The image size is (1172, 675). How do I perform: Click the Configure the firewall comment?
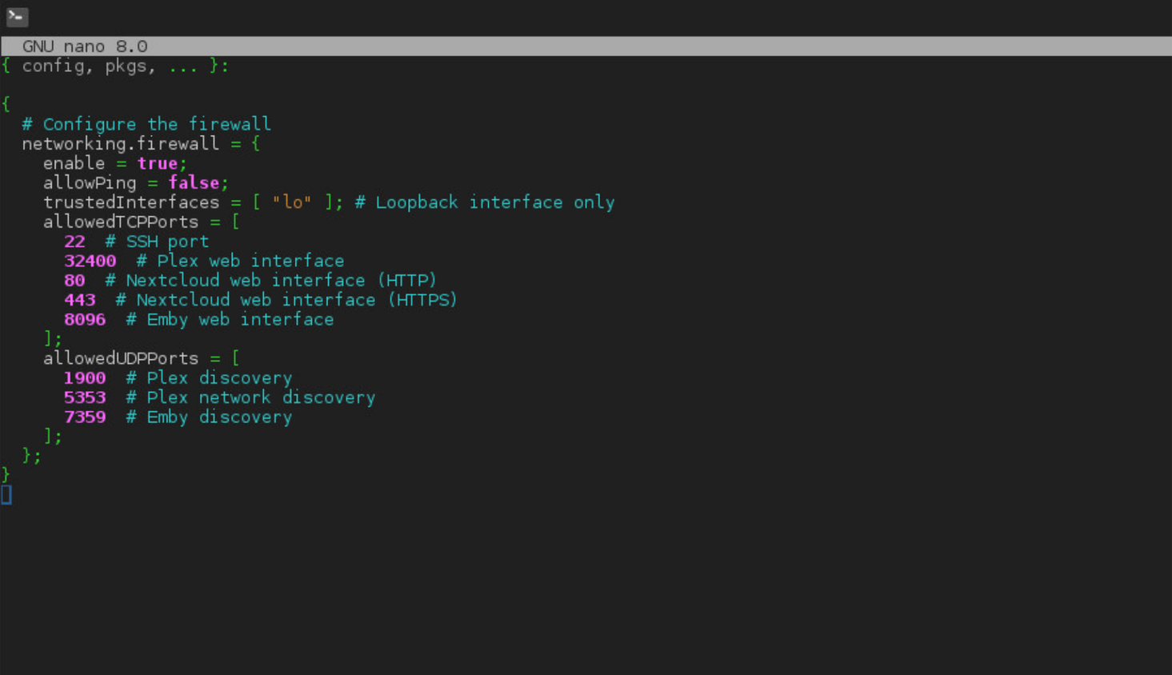click(x=146, y=125)
